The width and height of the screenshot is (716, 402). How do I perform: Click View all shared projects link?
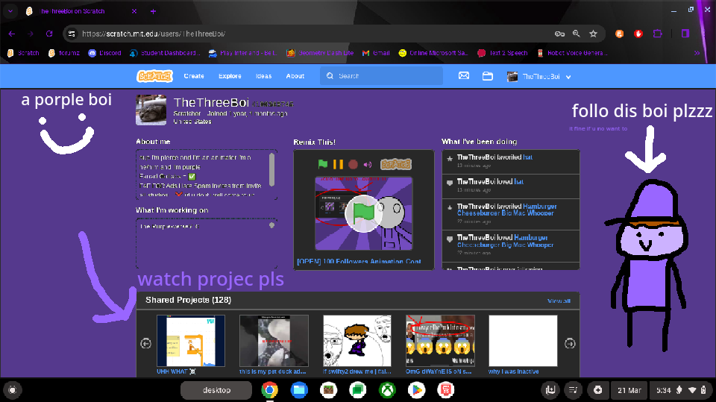(559, 301)
